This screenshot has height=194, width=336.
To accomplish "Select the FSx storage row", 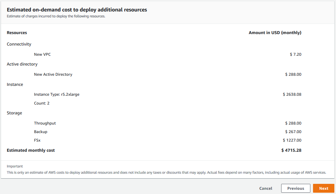I will (x=37, y=140).
